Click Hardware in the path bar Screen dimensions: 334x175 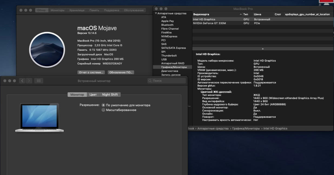(x=213, y=129)
